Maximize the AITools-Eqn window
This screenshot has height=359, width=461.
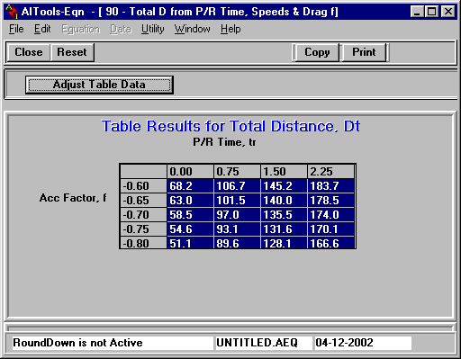(432, 12)
